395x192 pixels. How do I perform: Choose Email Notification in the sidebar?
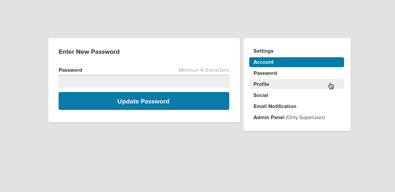[x=297, y=106]
